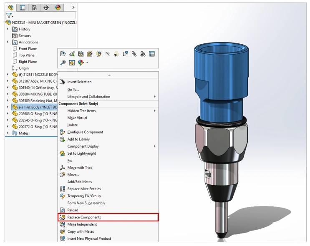Select Right Plane in feature tree

pos(25,62)
